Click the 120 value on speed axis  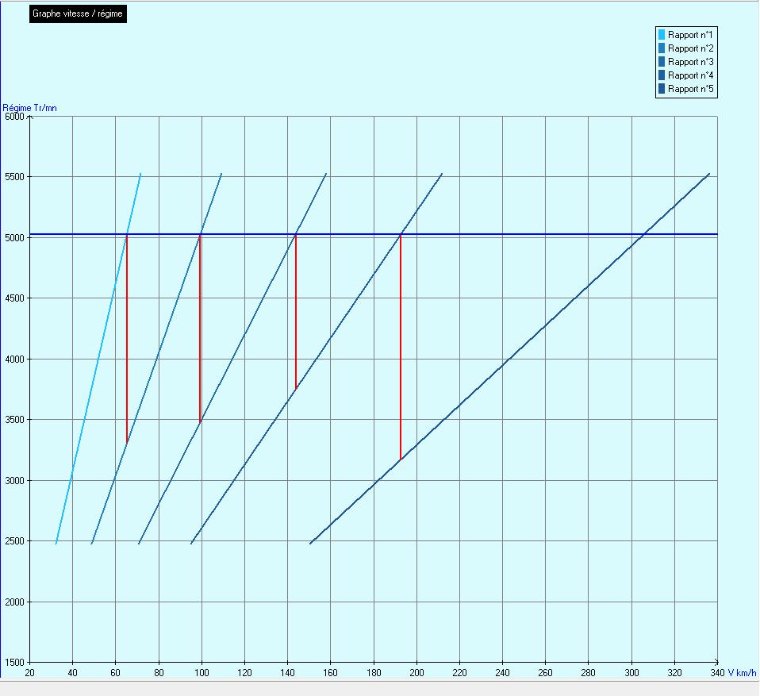[x=245, y=673]
